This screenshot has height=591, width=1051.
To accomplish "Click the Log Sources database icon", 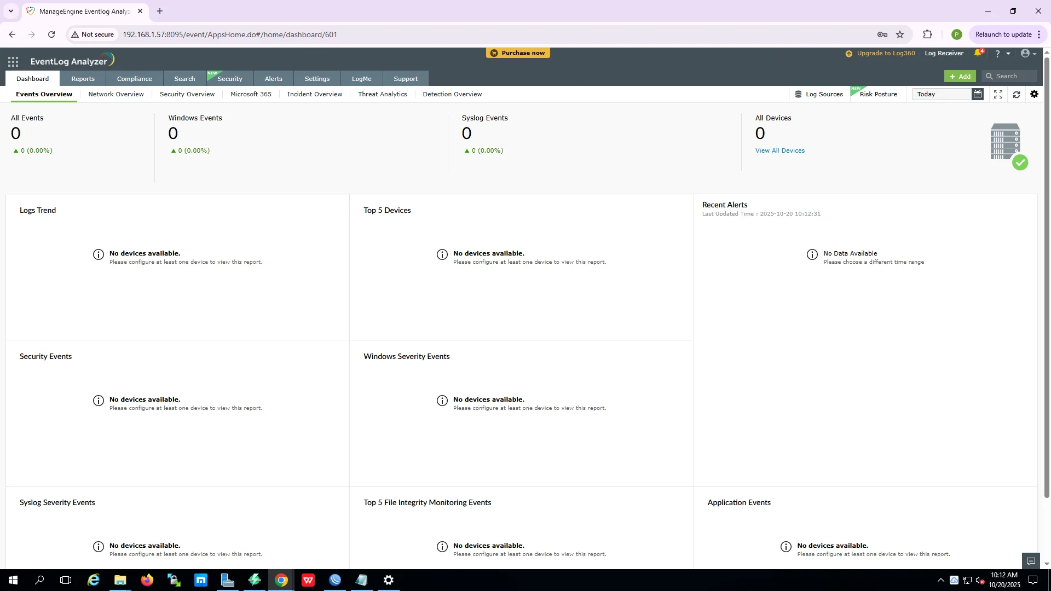I will coord(798,94).
